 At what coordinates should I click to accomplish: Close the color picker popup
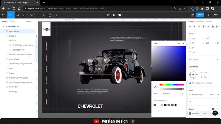coord(183,44)
